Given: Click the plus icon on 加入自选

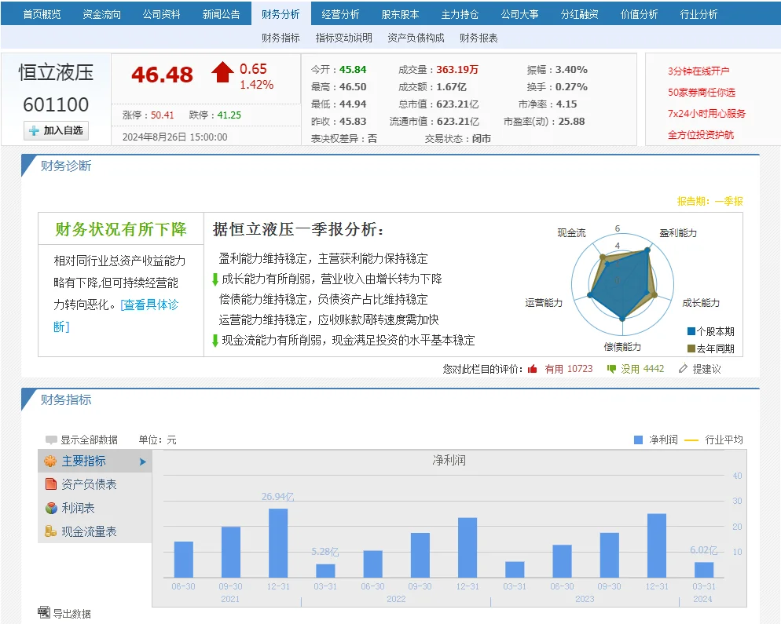Looking at the screenshot, I should (34, 131).
